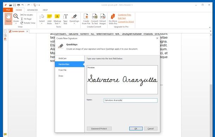Confirm signature with OK button

(136, 129)
